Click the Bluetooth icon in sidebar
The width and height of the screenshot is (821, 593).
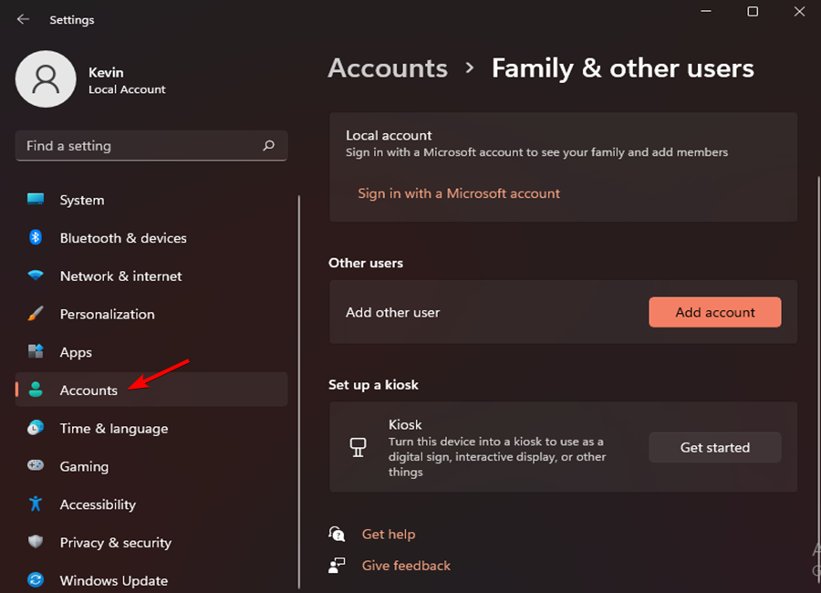coord(36,238)
